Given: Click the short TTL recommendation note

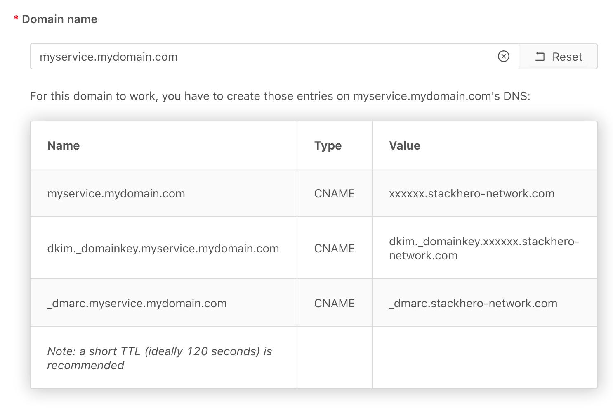Looking at the screenshot, I should click(x=159, y=358).
